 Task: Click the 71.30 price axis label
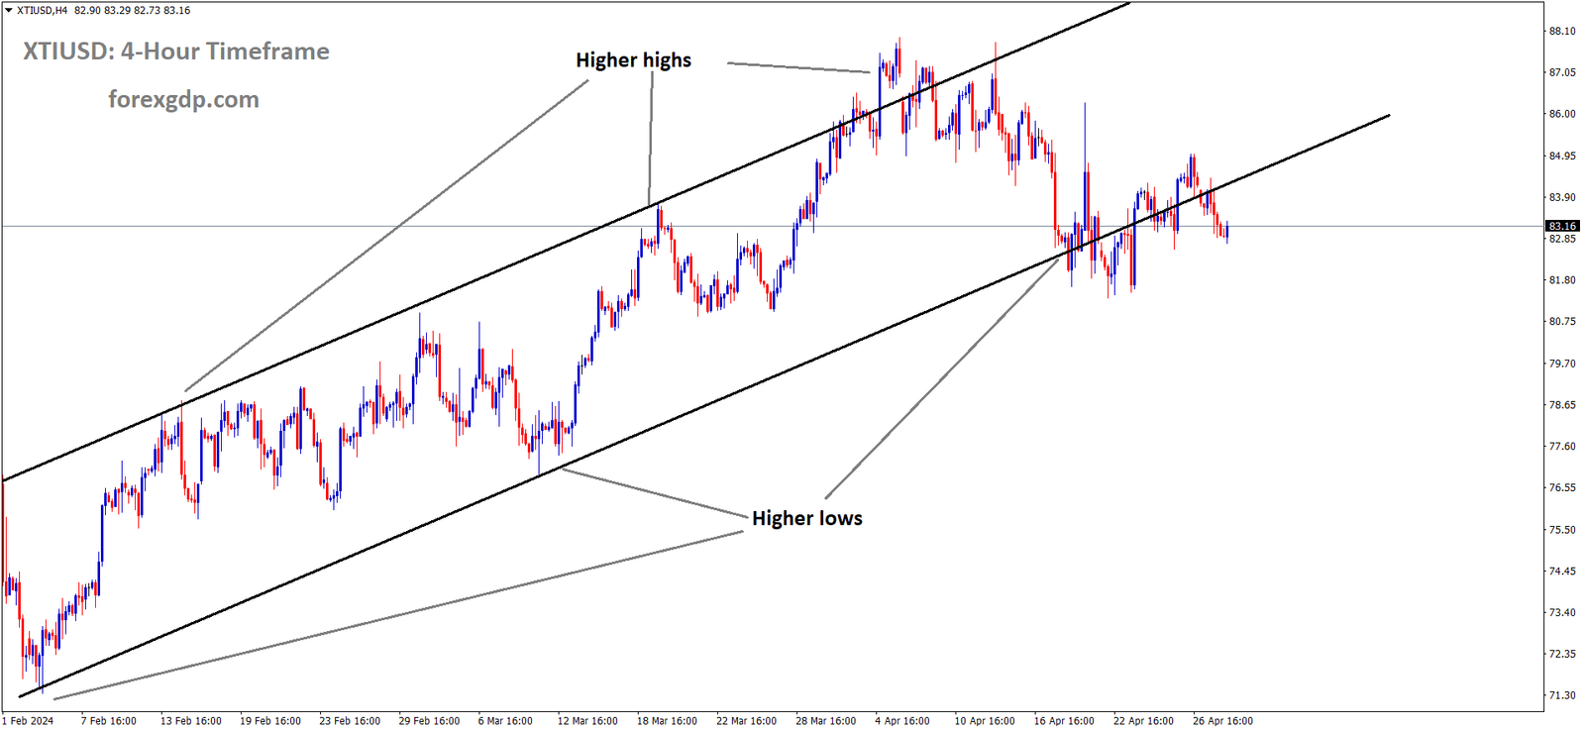(x=1562, y=695)
